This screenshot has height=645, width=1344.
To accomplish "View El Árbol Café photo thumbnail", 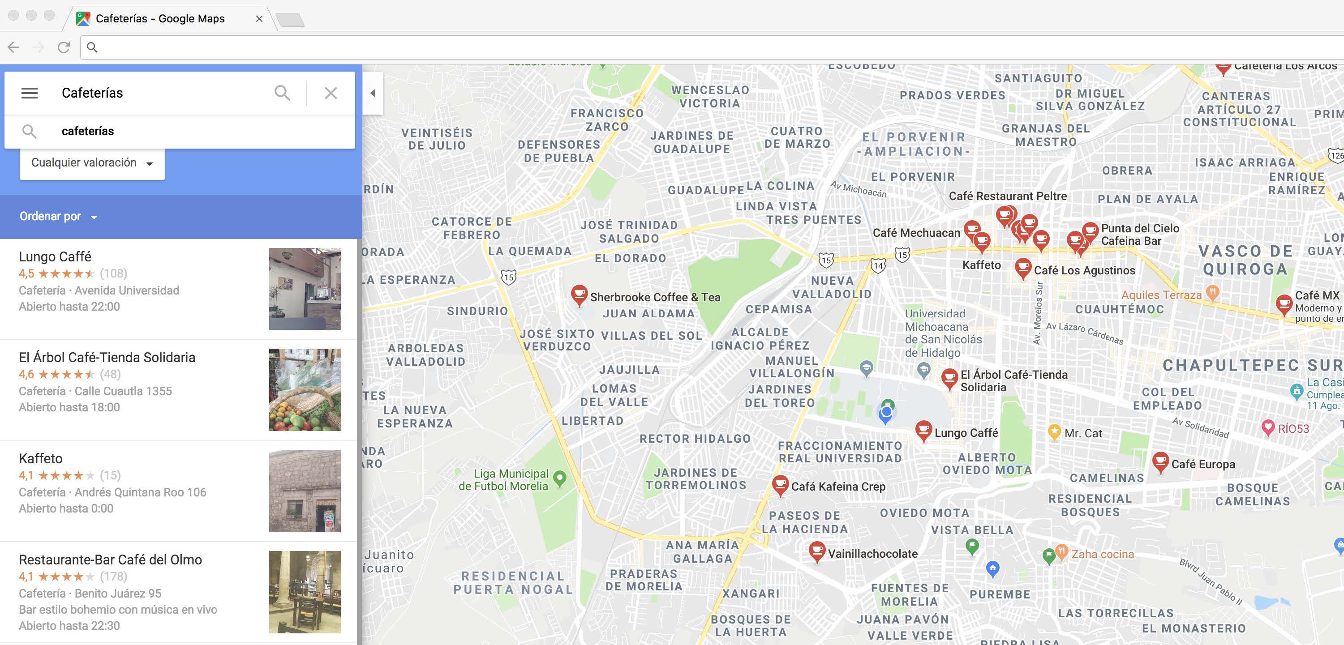I will [305, 390].
